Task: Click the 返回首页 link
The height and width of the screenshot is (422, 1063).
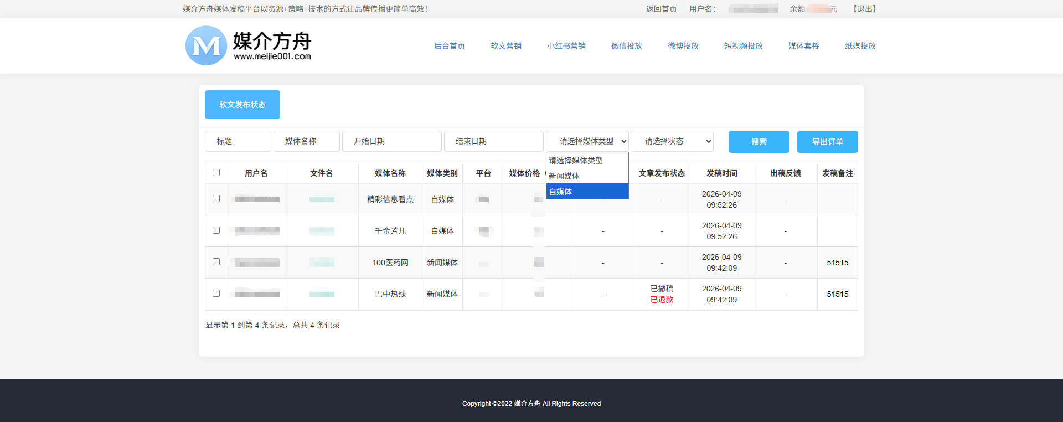Action: click(661, 9)
